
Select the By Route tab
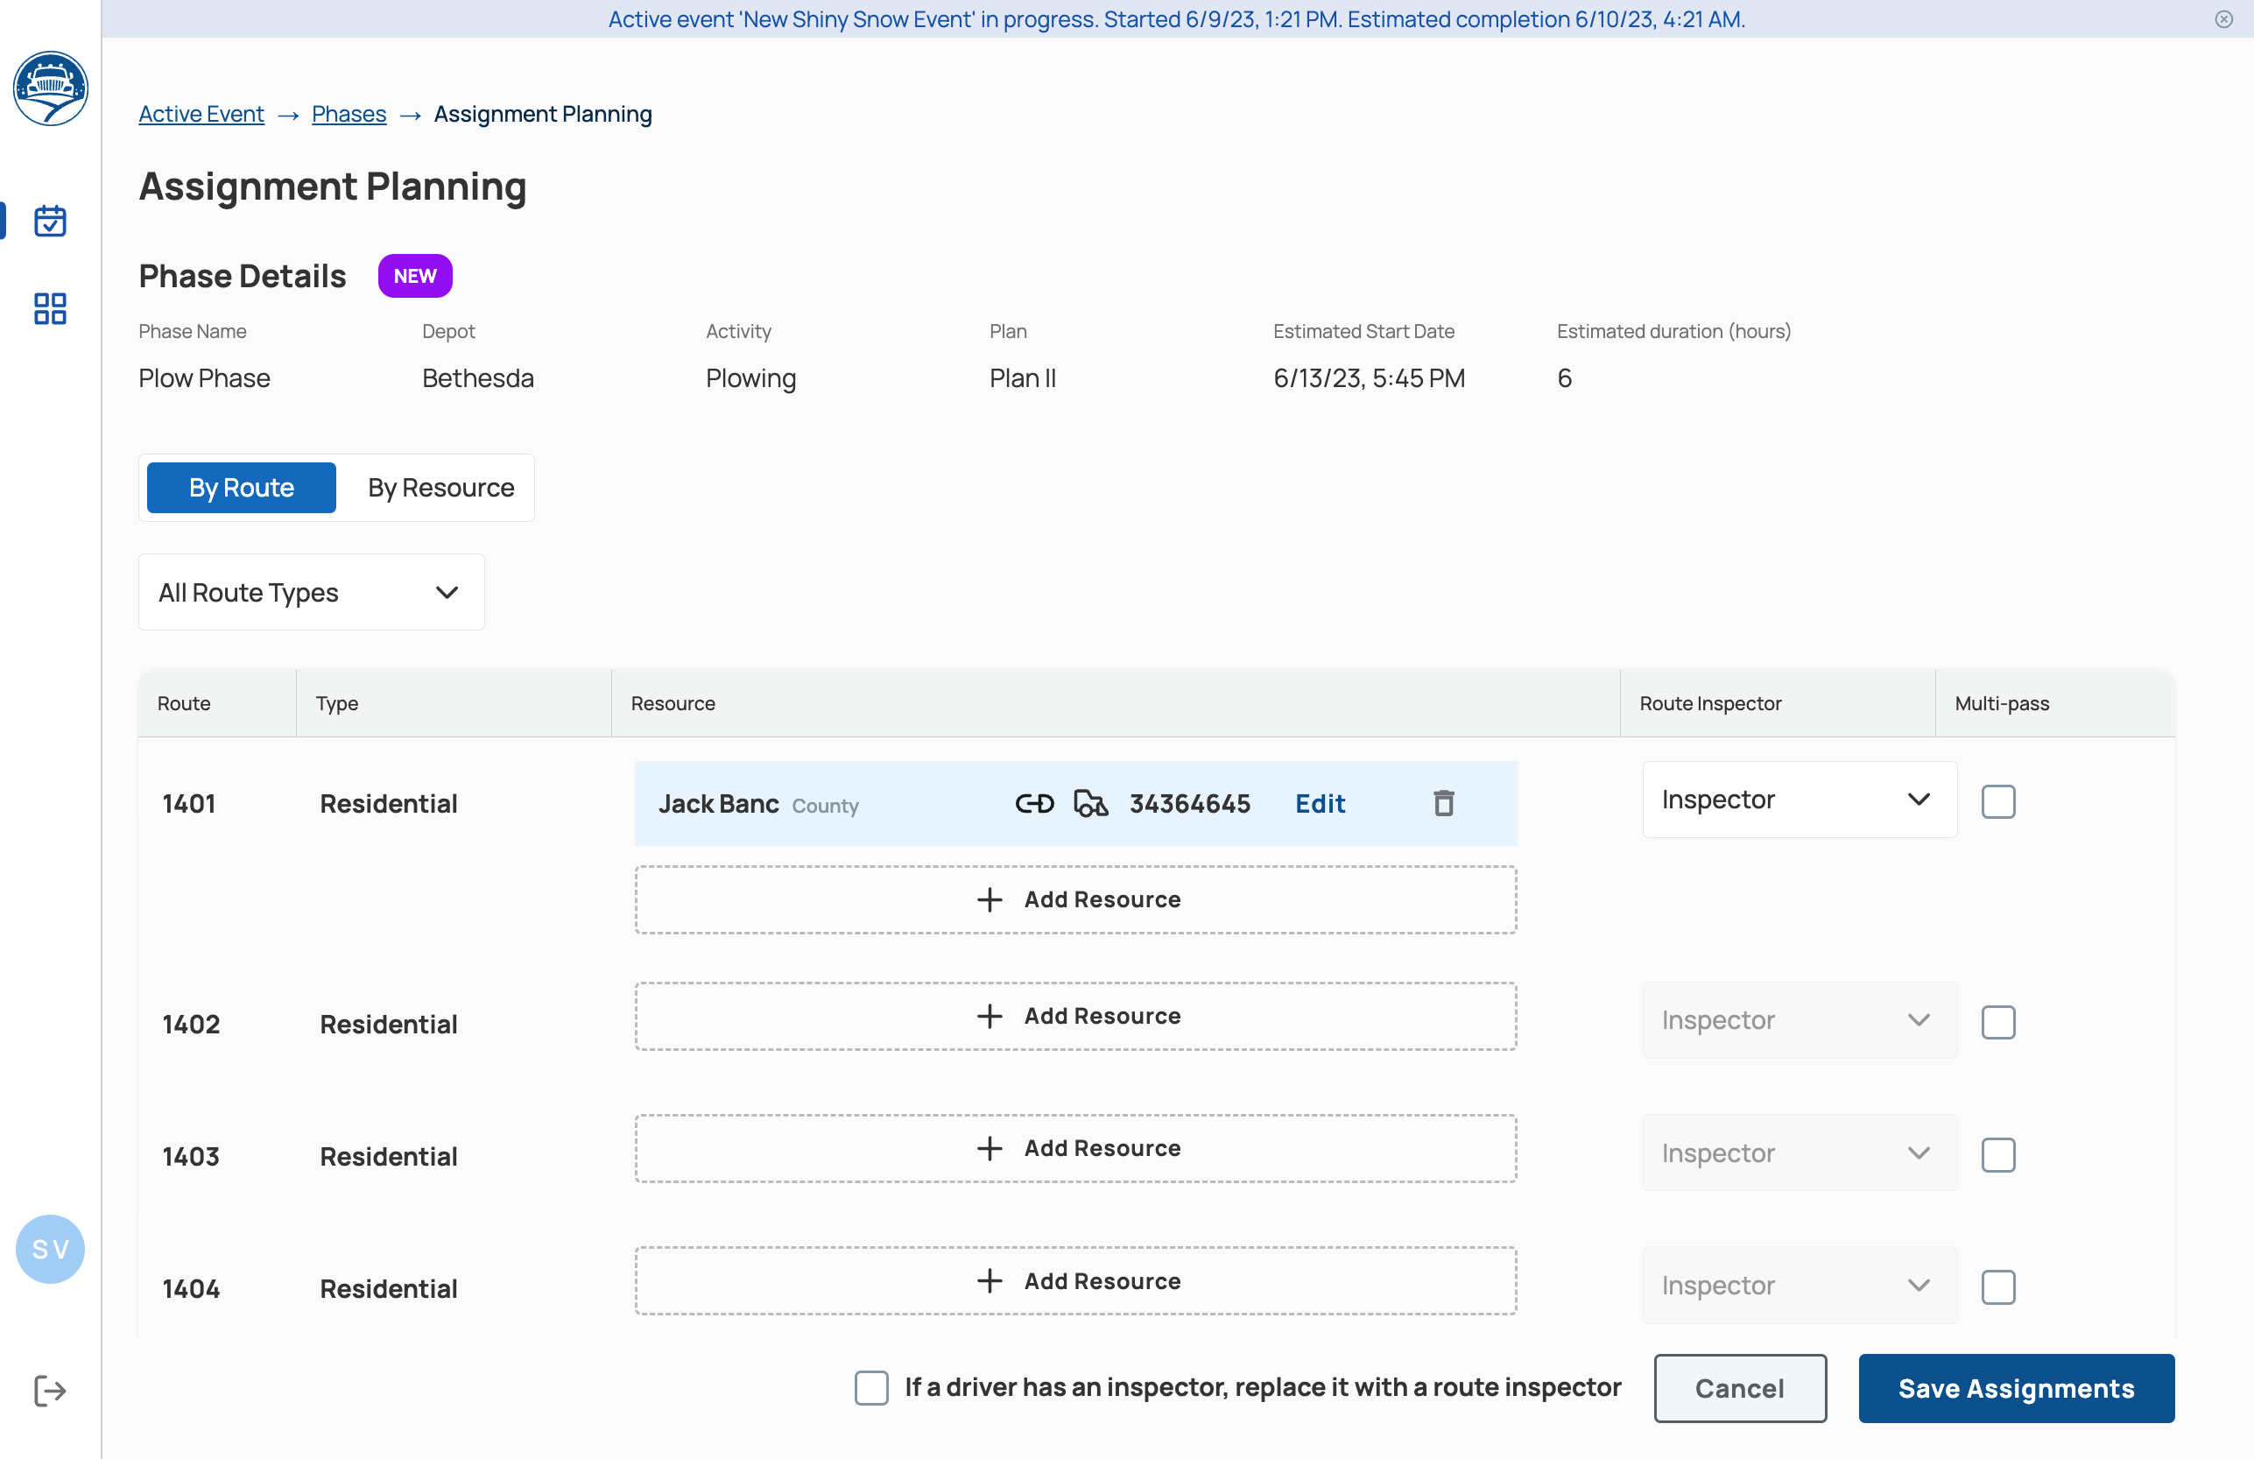point(241,487)
